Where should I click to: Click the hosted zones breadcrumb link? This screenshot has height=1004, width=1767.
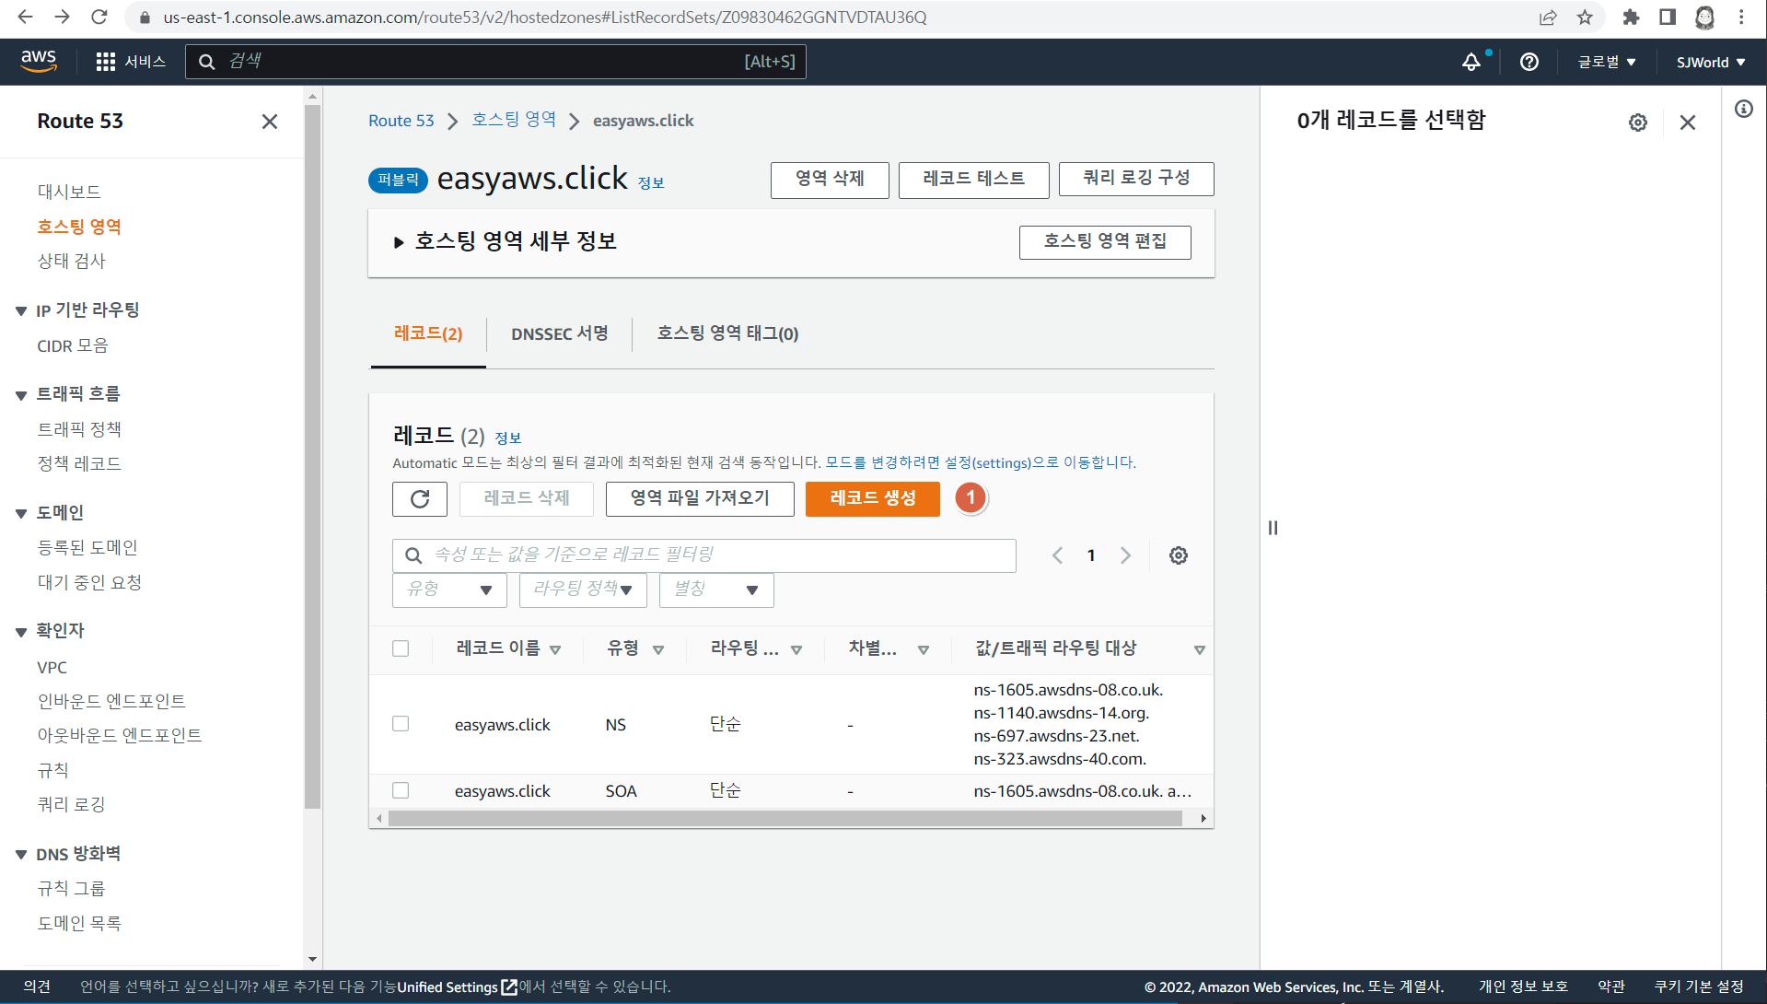pos(514,121)
